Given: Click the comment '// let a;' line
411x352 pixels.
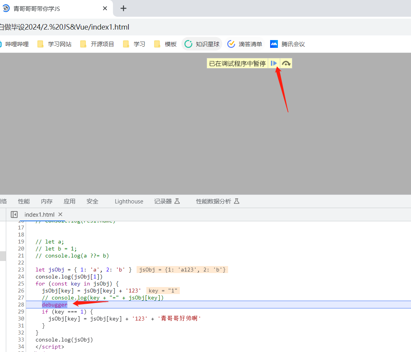Looking at the screenshot, I should coord(49,242).
